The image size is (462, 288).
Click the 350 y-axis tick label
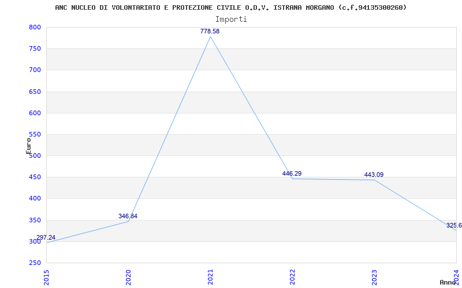(x=35, y=220)
